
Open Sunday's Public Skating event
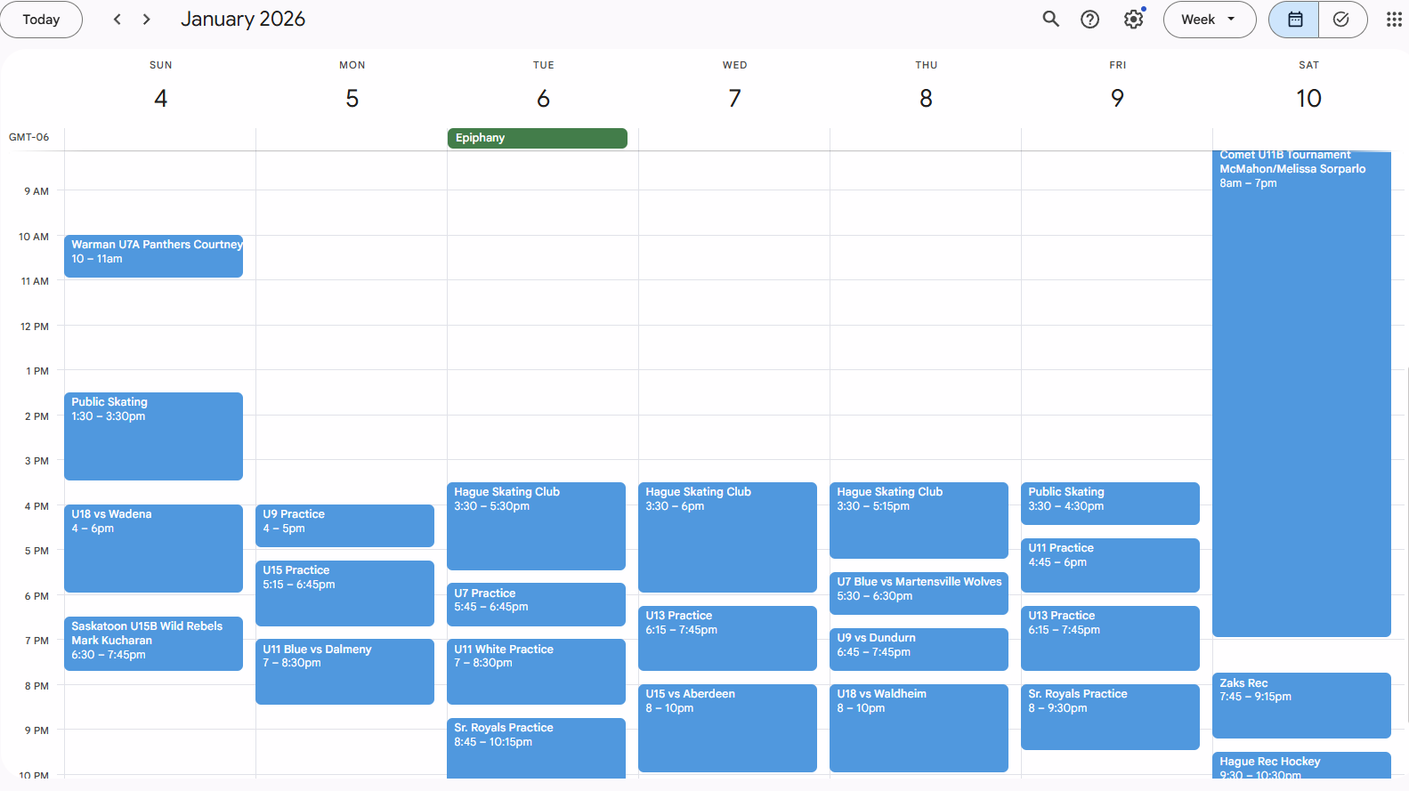(153, 436)
